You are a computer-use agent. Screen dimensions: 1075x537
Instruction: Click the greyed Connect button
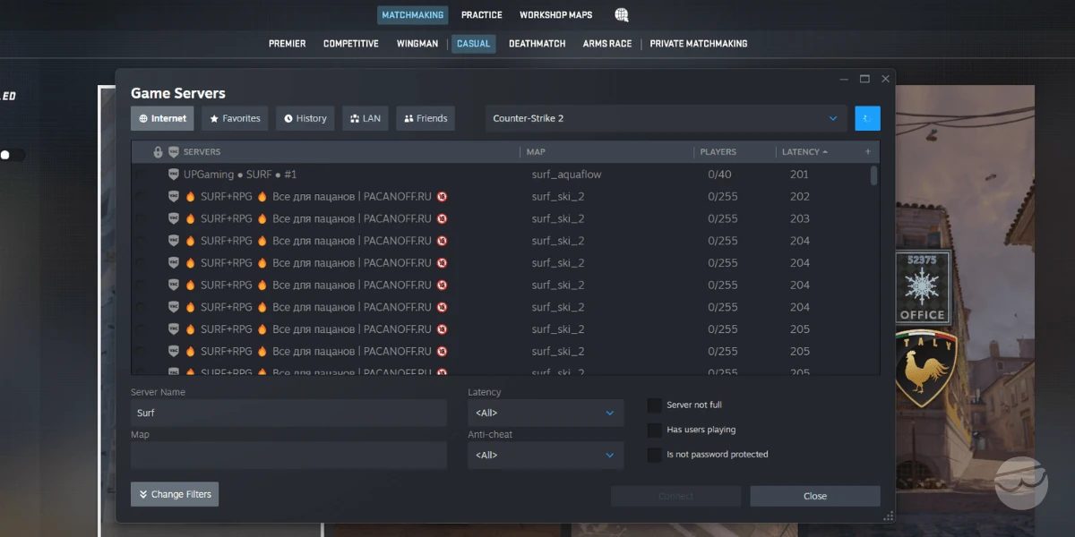[675, 496]
